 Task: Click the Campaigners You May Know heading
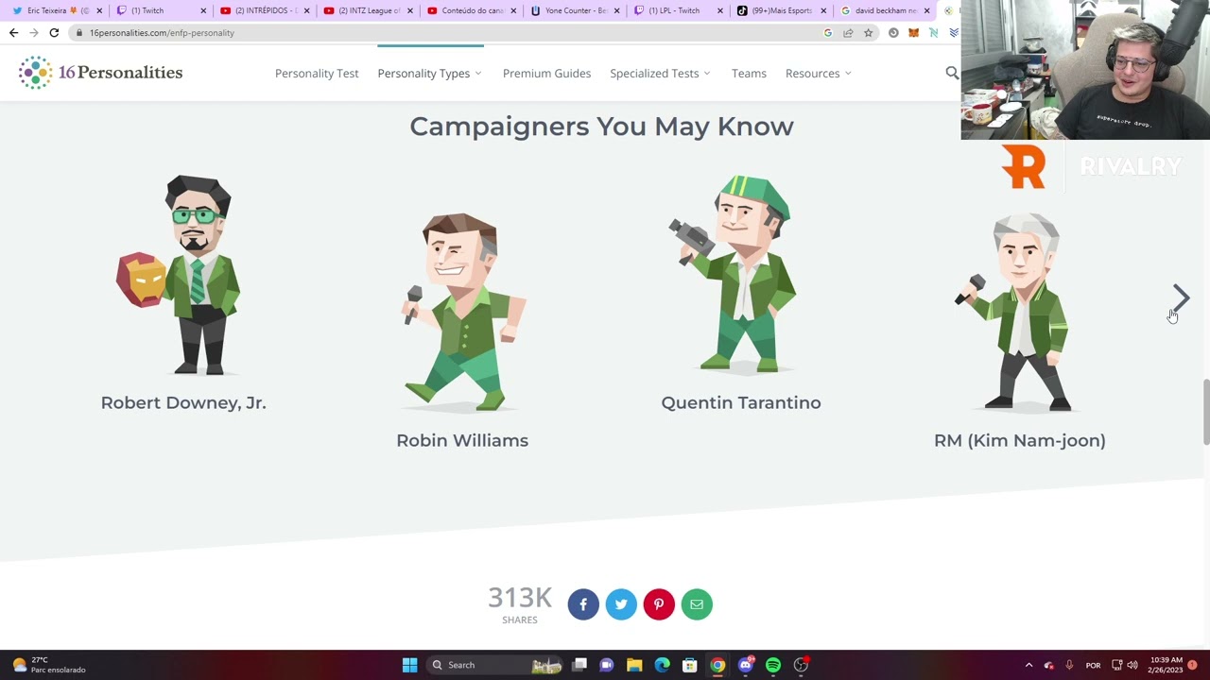(601, 127)
